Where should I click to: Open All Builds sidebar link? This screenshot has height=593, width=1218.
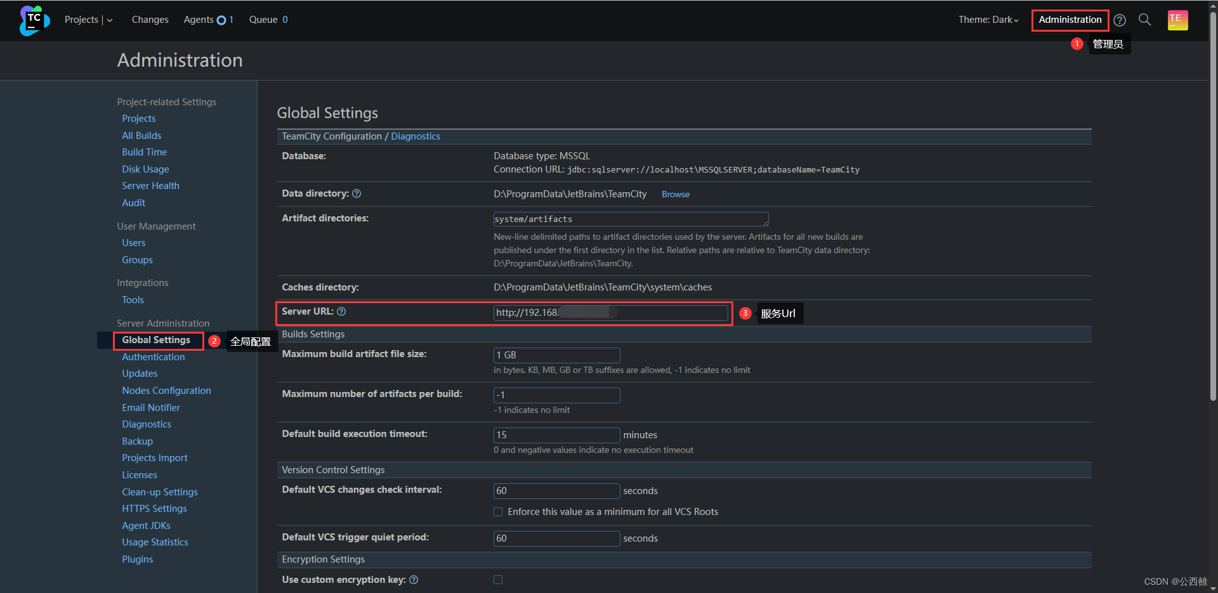coord(141,136)
